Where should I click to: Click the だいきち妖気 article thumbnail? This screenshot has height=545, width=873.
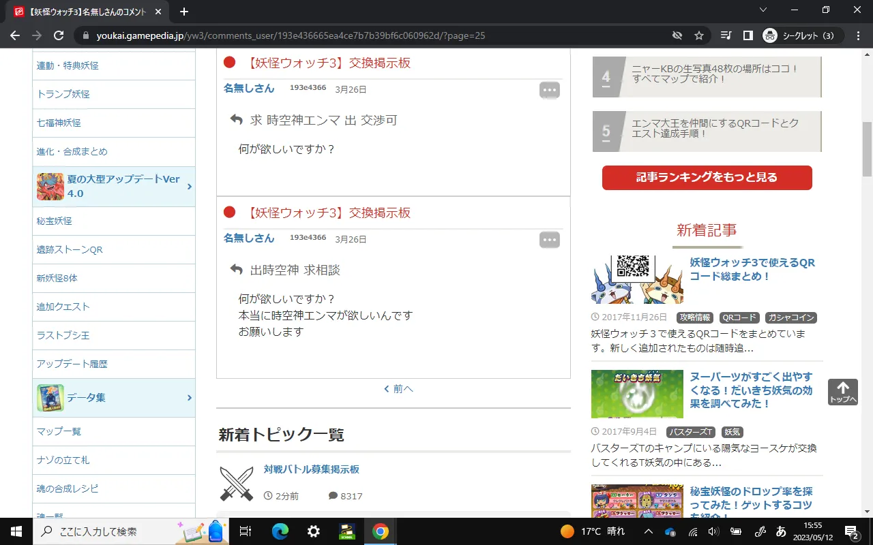tap(637, 394)
